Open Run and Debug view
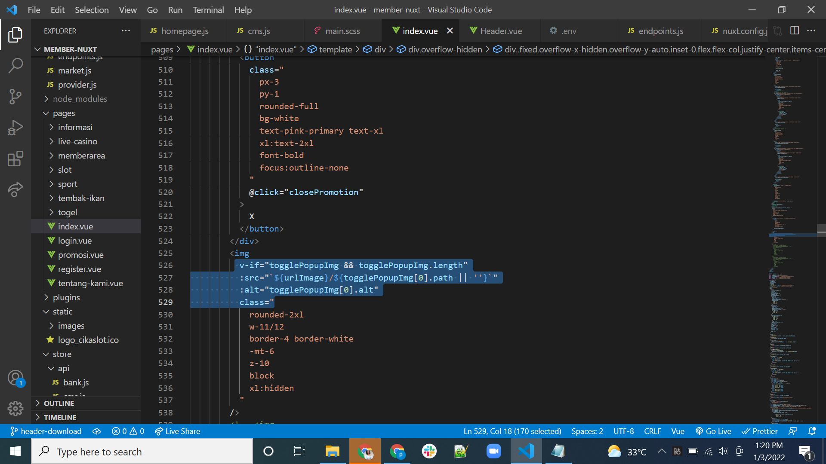Viewport: 826px width, 464px height. click(x=15, y=128)
